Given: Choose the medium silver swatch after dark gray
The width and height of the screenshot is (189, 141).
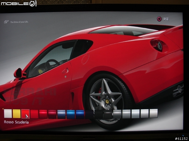Looking at the screenshot, I should (x=126, y=114).
